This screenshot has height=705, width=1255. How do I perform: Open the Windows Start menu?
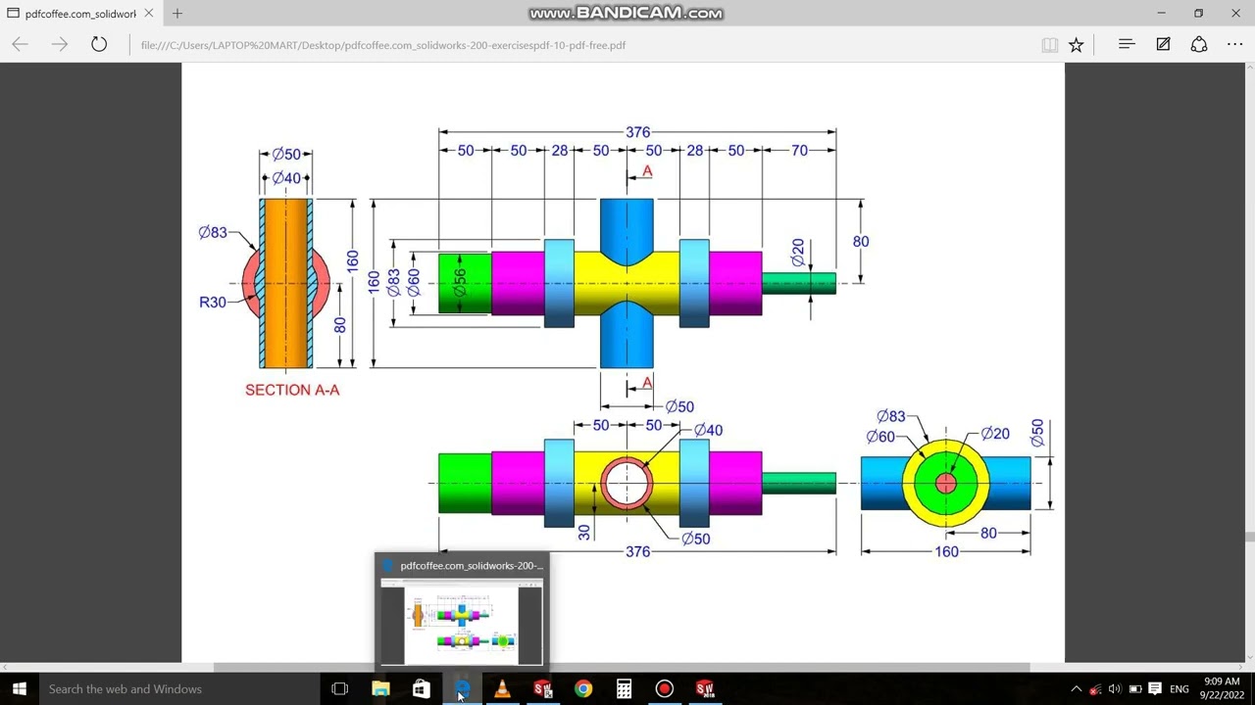(20, 688)
